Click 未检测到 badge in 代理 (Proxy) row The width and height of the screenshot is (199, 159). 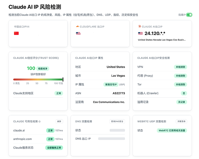point(181,76)
